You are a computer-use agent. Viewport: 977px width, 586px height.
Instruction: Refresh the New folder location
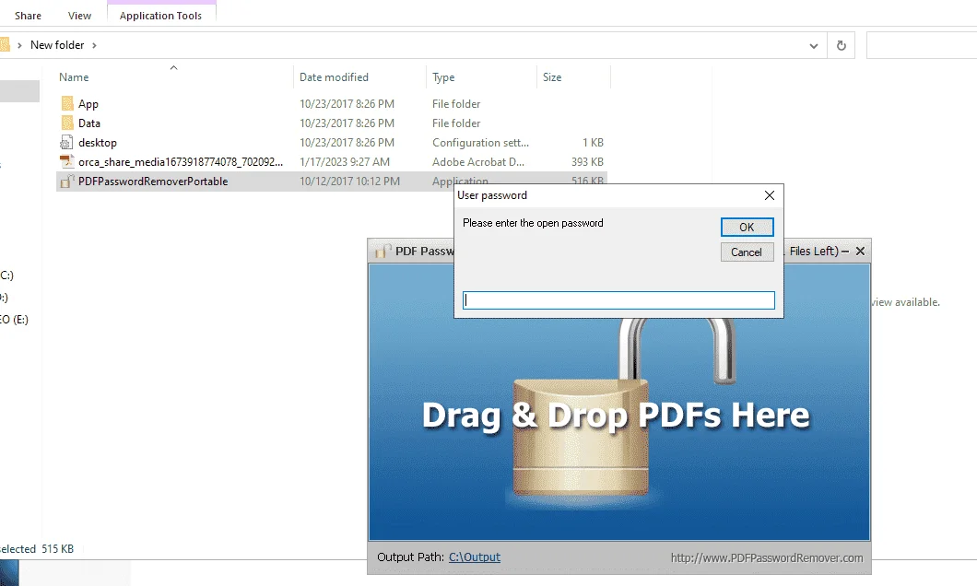point(842,45)
